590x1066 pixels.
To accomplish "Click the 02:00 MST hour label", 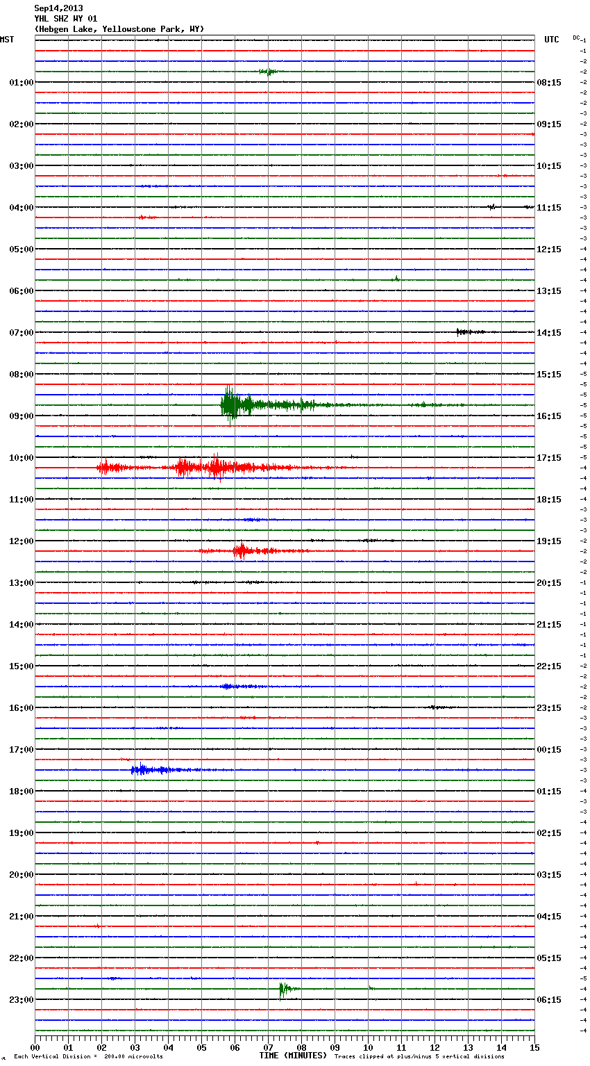I will [x=22, y=124].
